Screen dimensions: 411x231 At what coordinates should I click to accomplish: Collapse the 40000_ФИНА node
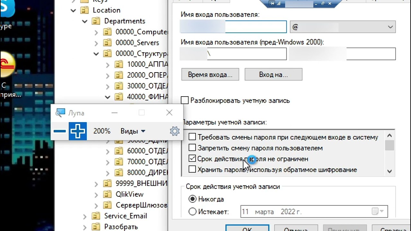point(108,97)
